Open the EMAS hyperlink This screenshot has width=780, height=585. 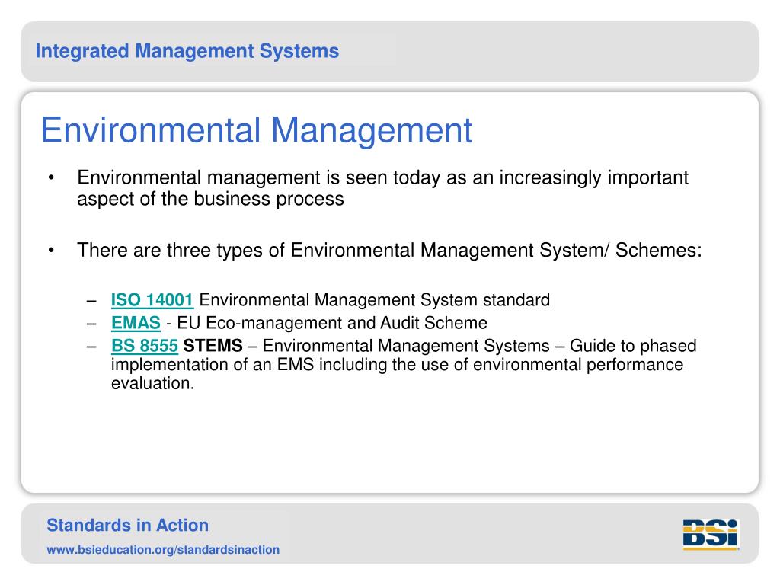[x=136, y=323]
